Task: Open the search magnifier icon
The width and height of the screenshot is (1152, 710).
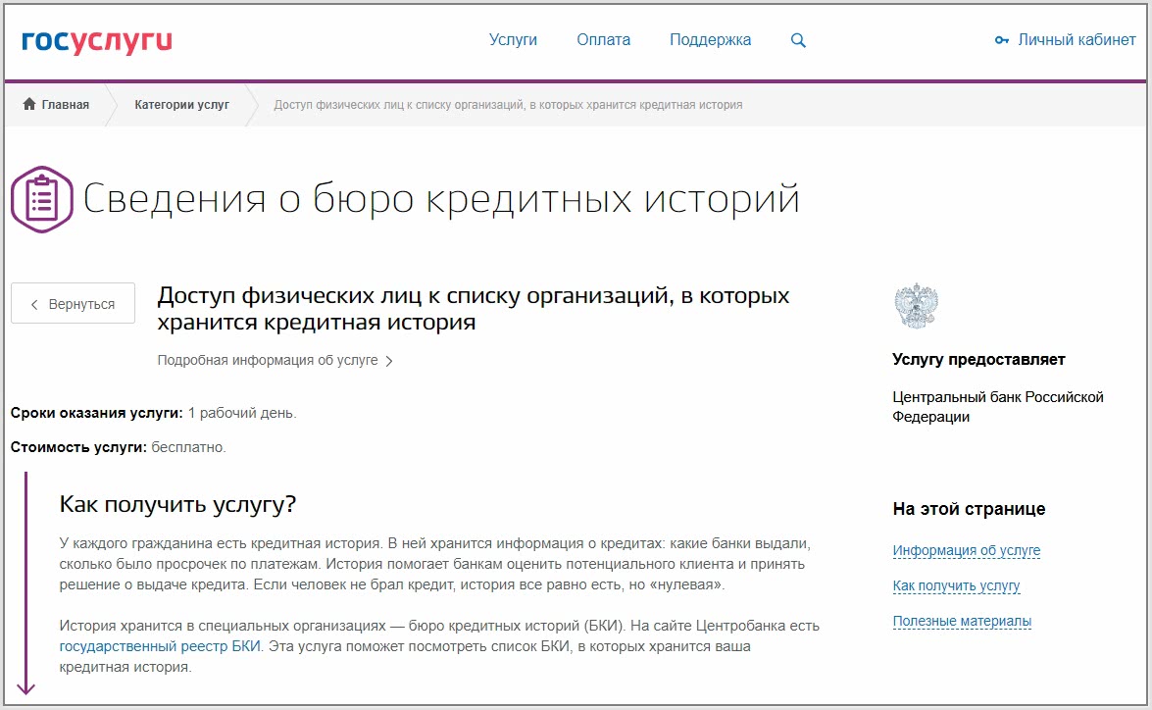Action: coord(798,41)
